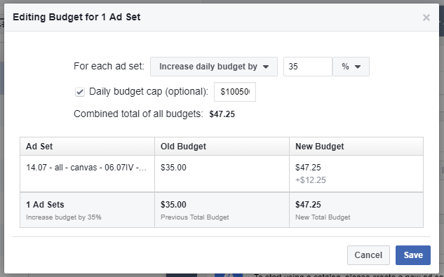Click the +$12.25 budget difference text
The height and width of the screenshot is (277, 444).
pyautogui.click(x=311, y=180)
